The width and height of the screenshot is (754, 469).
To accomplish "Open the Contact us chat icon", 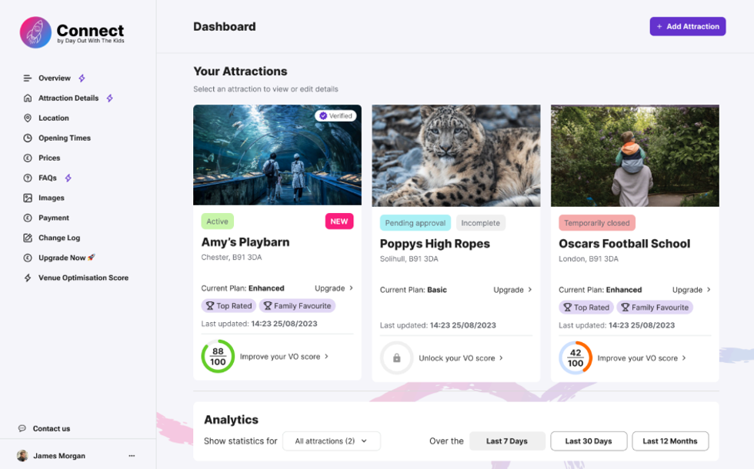I will (x=23, y=427).
